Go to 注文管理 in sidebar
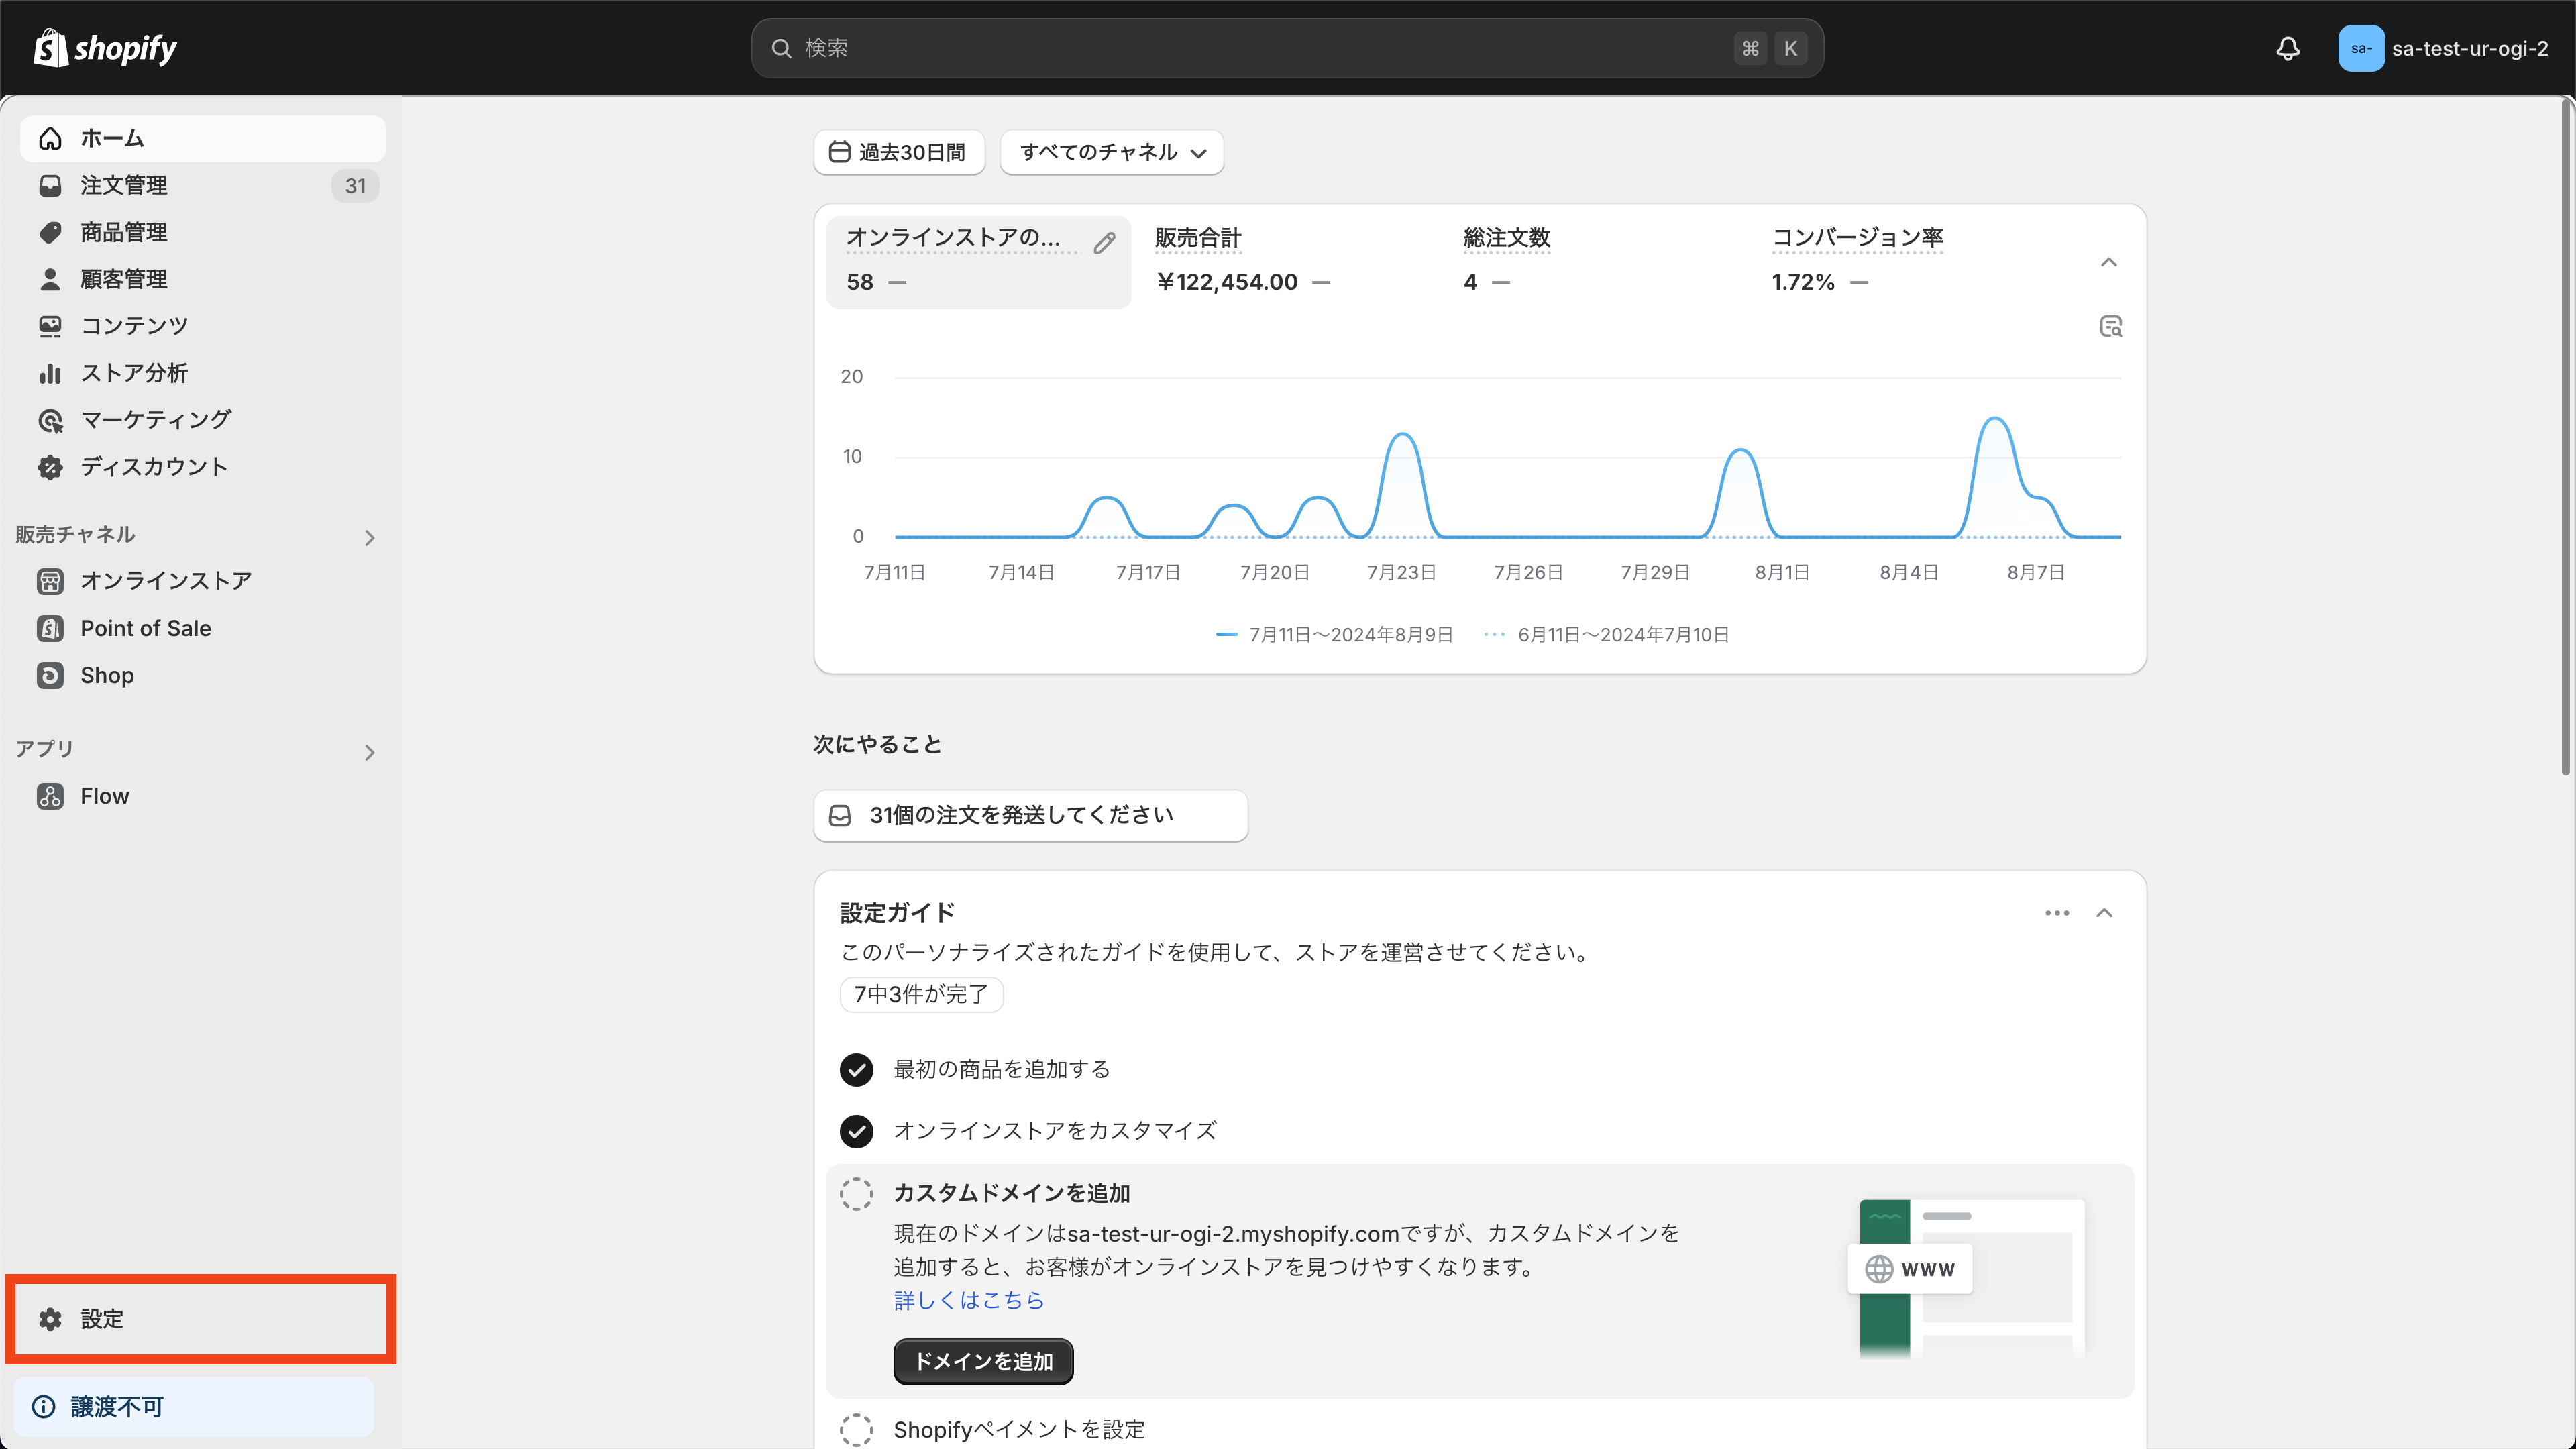This screenshot has width=2576, height=1449. [124, 185]
